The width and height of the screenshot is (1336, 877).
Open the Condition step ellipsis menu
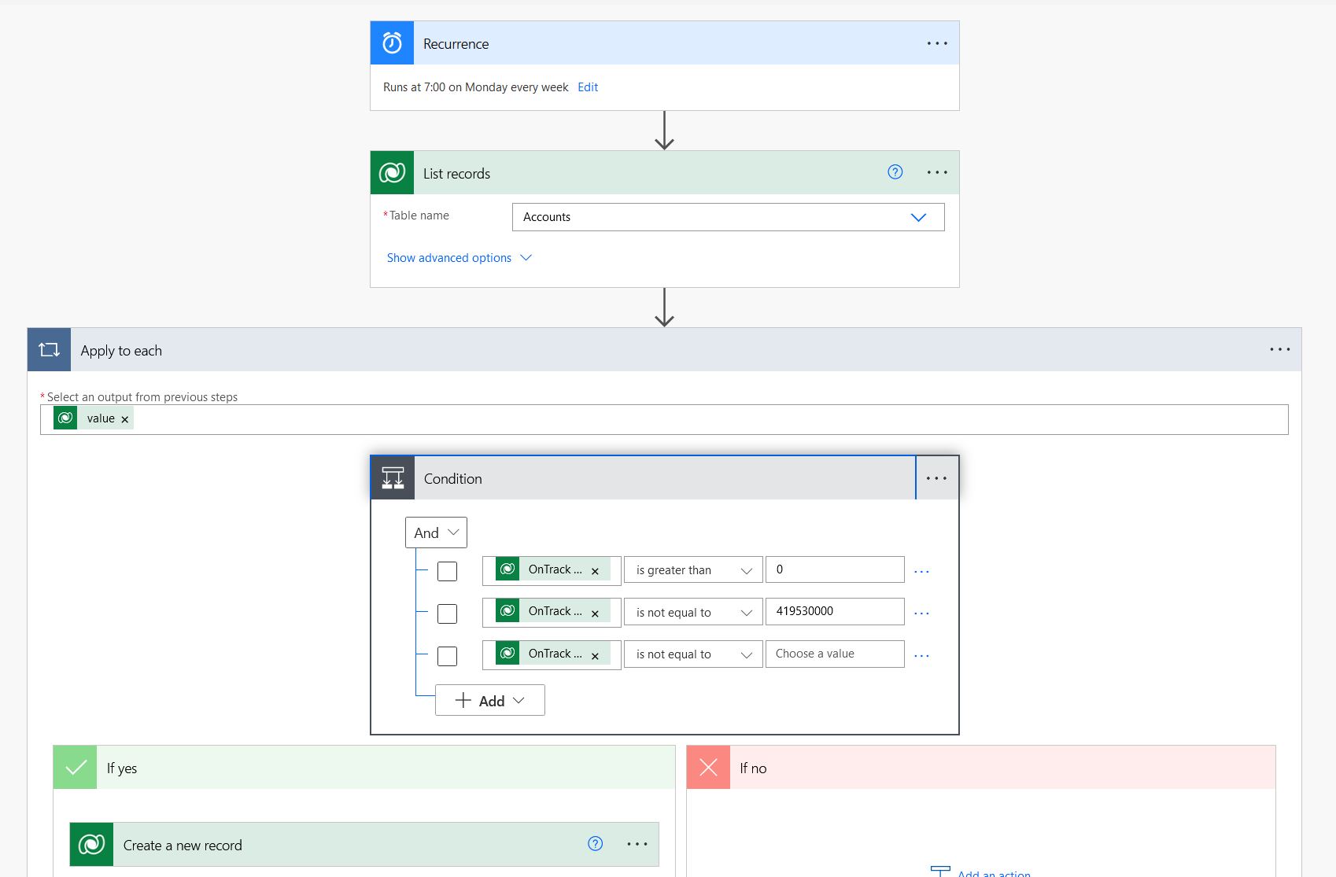937,478
